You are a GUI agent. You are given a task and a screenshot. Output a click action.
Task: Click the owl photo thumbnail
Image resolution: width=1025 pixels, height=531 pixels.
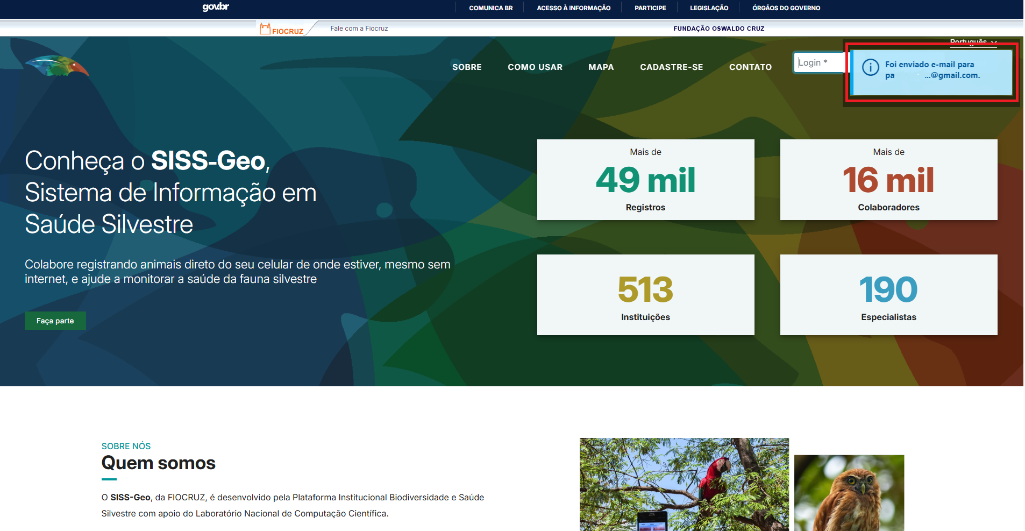[849, 493]
